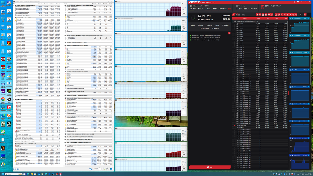
Task: Collapse the CPU Intel Core Ultra 9 285K DTS group
Action: coord(233,21)
